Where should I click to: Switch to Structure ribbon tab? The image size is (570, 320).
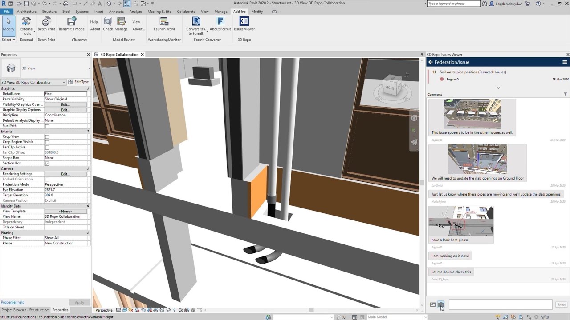pos(49,12)
